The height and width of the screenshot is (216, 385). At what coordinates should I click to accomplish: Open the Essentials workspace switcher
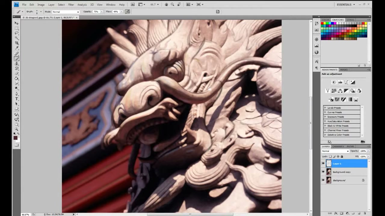tap(346, 4)
